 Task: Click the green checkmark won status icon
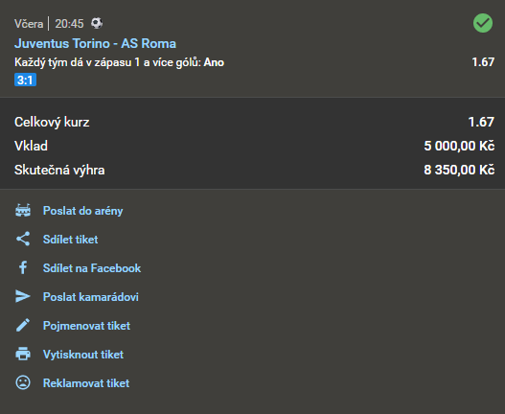(482, 23)
